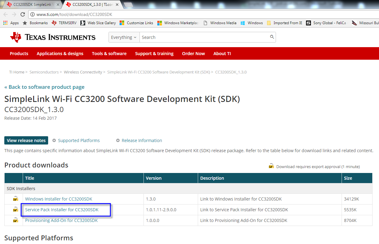
Task: Open the Customize Links bookmark
Action: [136, 23]
